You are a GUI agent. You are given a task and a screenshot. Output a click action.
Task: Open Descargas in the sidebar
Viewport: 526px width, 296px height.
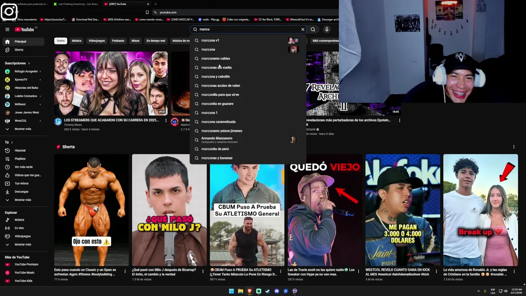(x=24, y=192)
